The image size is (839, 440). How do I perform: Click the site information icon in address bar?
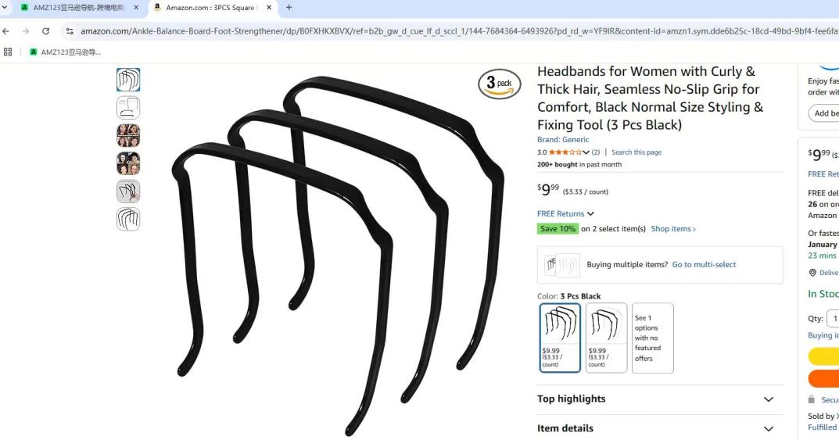(70, 31)
